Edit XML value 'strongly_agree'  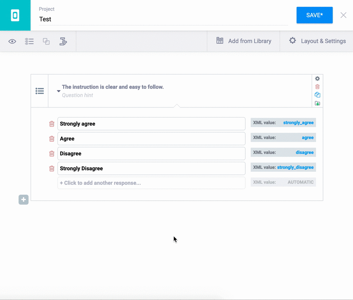(x=298, y=123)
